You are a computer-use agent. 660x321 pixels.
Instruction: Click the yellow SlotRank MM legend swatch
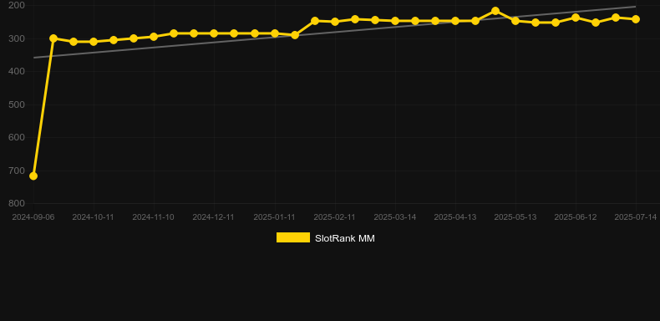pyautogui.click(x=293, y=237)
